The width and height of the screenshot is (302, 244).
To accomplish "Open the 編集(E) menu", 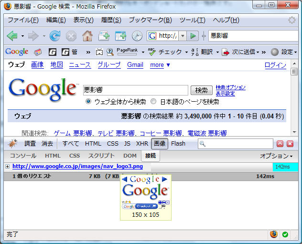I will (56, 20).
